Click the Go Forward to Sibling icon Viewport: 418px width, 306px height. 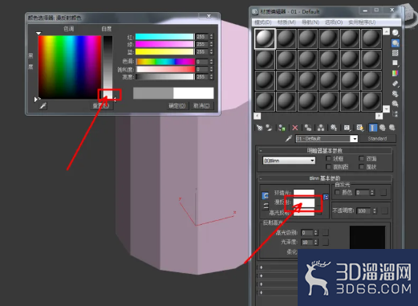pyautogui.click(x=392, y=128)
